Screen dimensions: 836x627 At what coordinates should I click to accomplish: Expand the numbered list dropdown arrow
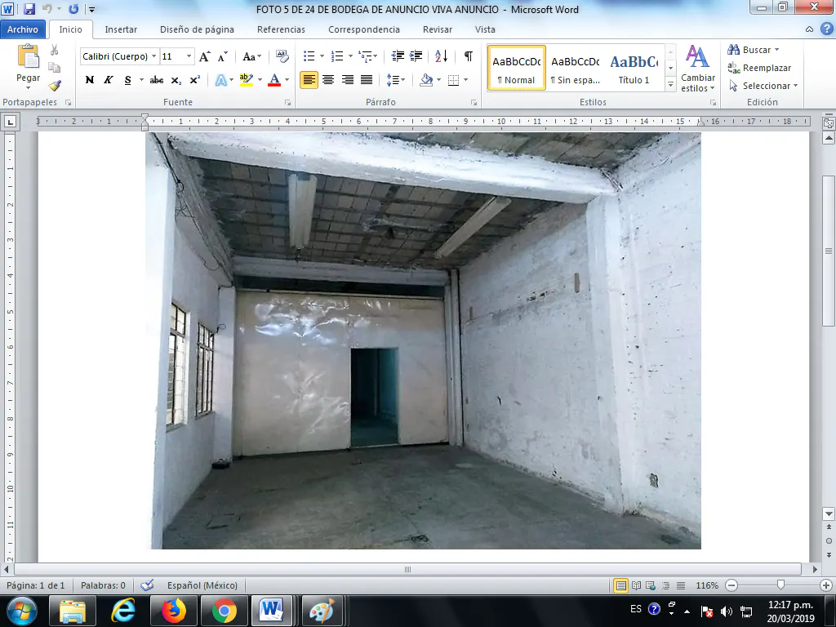350,56
